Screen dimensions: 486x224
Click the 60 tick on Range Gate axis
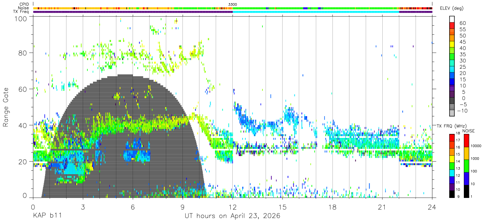[x=23, y=89]
